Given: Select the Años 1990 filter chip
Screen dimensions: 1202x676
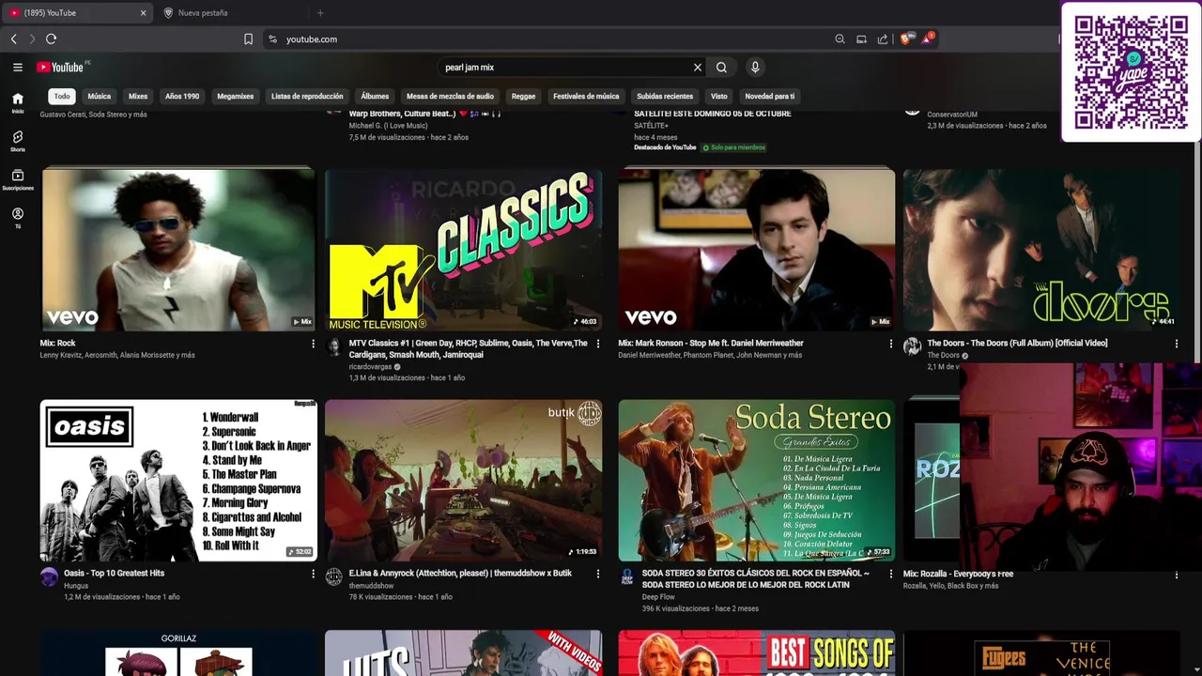Looking at the screenshot, I should click(182, 96).
